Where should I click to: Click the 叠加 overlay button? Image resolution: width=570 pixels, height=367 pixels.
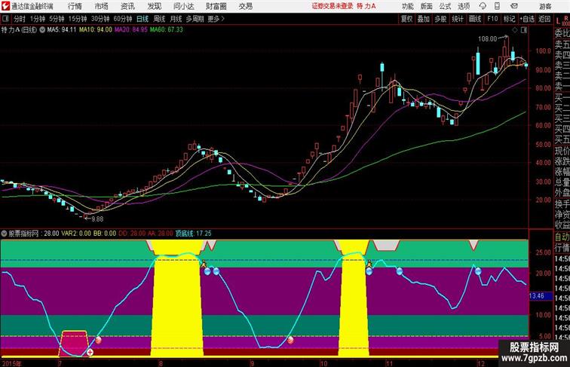[x=424, y=19]
